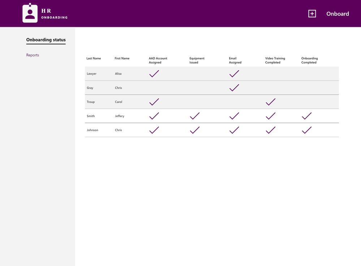The image size is (361, 266).
Task: Click the plus icon next to Onboard
Action: point(312,14)
